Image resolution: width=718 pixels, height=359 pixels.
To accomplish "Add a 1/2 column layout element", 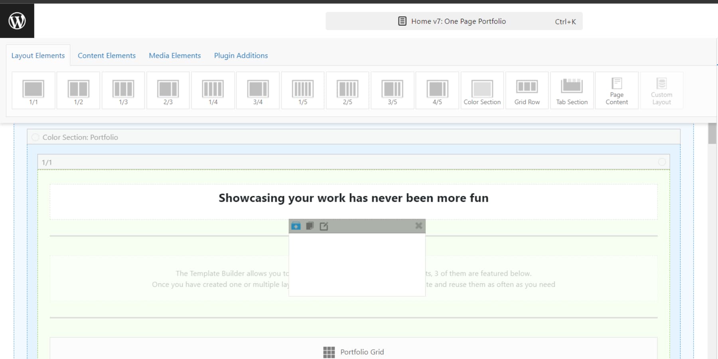I will click(78, 91).
